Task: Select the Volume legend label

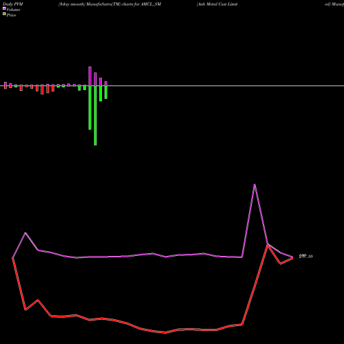Action: 13,10
